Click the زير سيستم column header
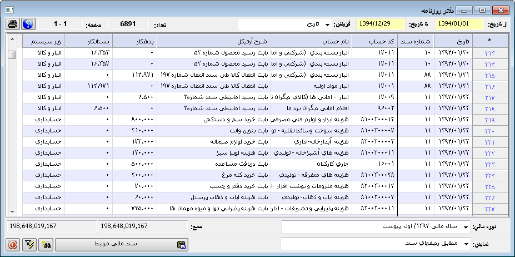 click(43, 41)
